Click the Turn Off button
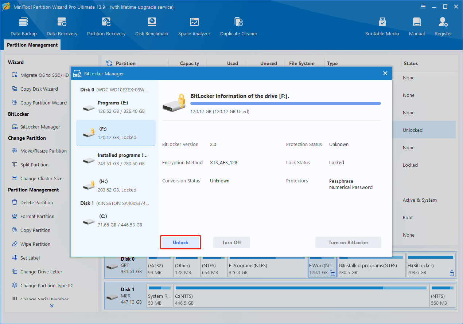463x324 pixels. (231, 242)
